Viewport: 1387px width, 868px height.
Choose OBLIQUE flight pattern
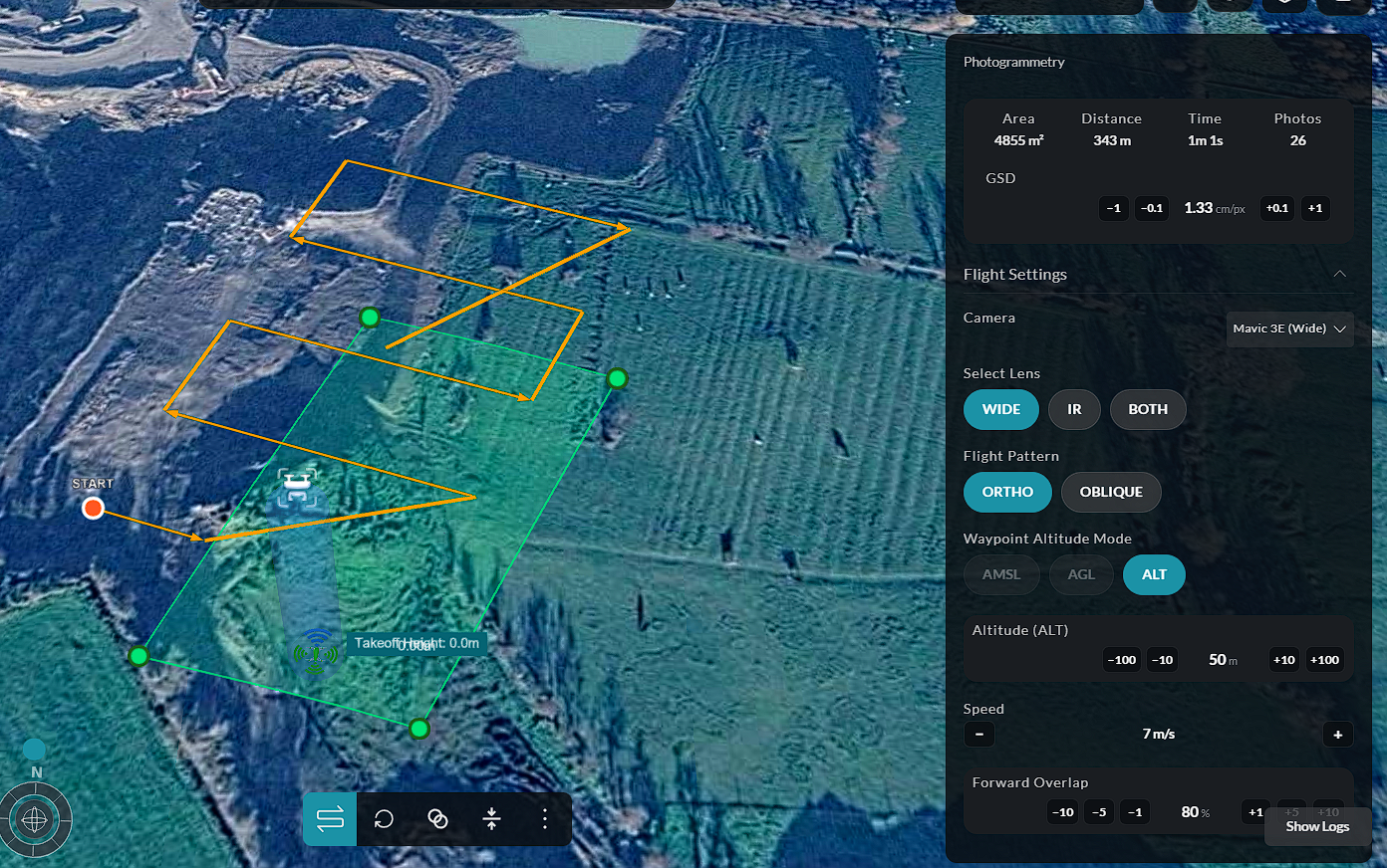tap(1111, 492)
